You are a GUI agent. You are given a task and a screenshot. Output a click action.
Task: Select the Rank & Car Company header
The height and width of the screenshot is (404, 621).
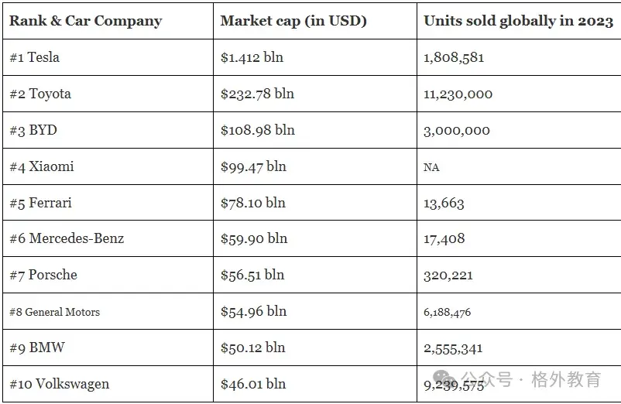coord(86,21)
